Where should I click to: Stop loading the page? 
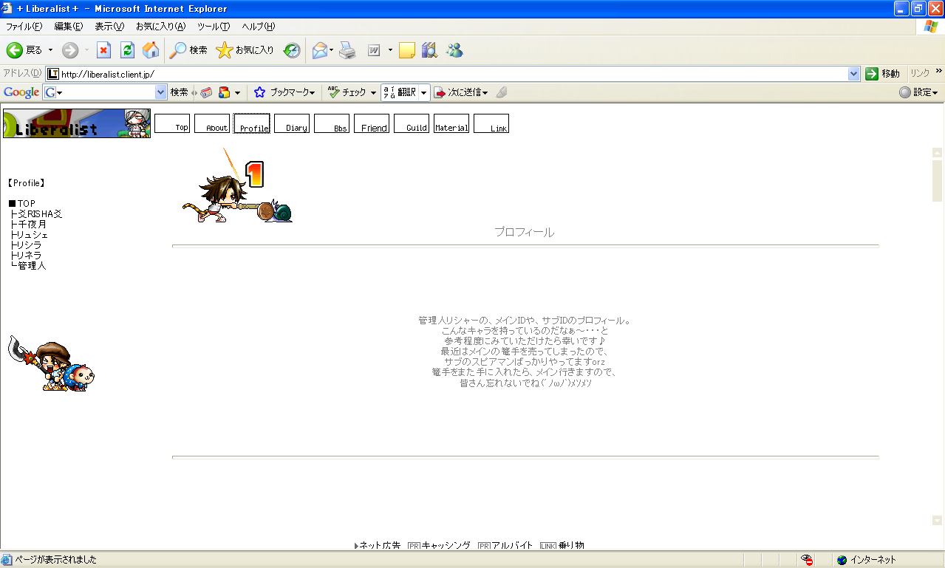(x=104, y=50)
